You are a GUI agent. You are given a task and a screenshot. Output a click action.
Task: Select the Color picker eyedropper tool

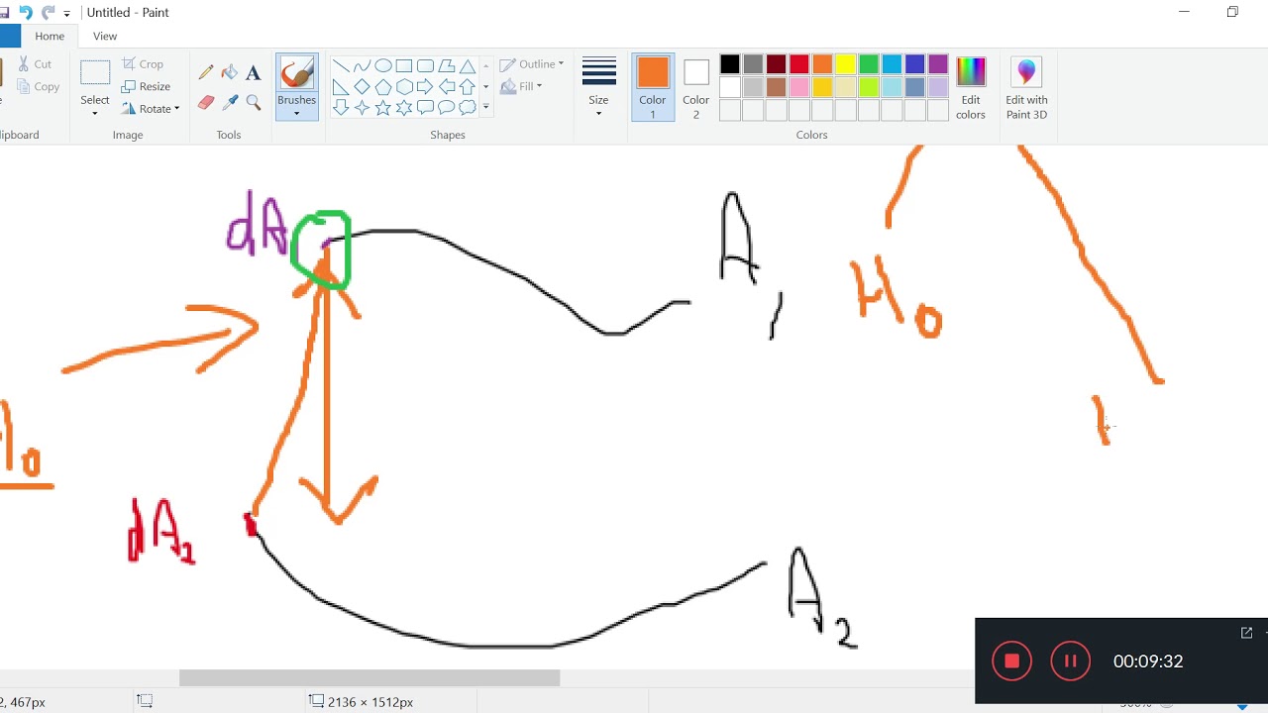(230, 102)
